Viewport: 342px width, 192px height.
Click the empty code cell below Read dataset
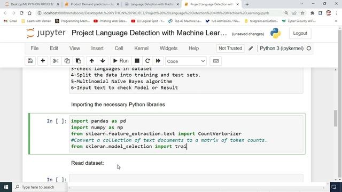(x=186, y=179)
